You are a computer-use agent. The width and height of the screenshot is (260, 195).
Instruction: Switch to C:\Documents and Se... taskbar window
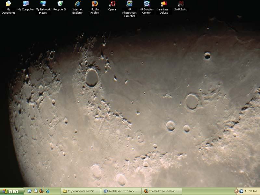81,191
